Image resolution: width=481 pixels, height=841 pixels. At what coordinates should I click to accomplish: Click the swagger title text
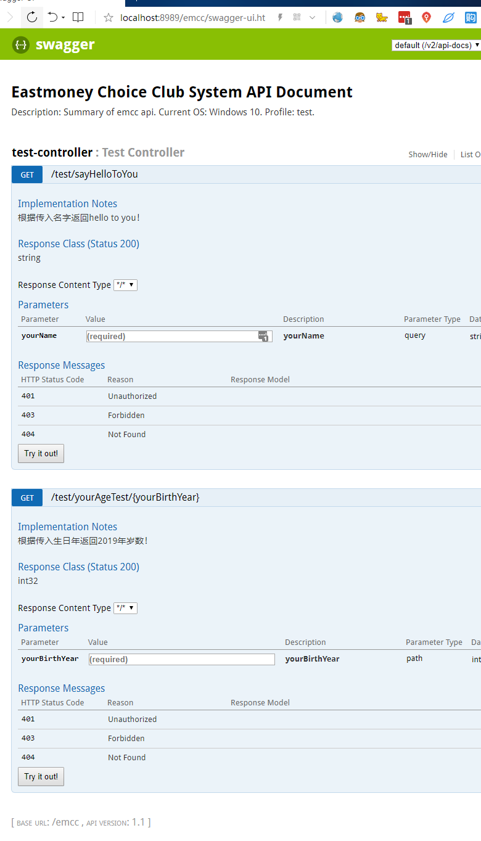pos(65,44)
